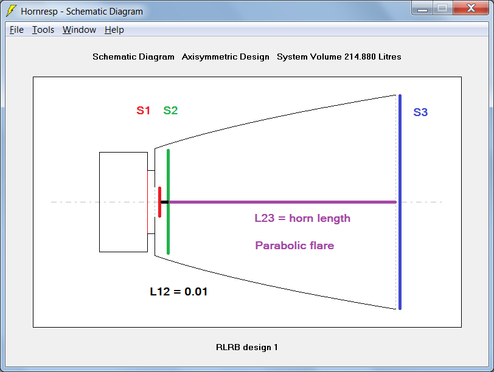Click the thick red S1 throat line
Image resolution: width=494 pixels, height=372 pixels.
[x=160, y=202]
